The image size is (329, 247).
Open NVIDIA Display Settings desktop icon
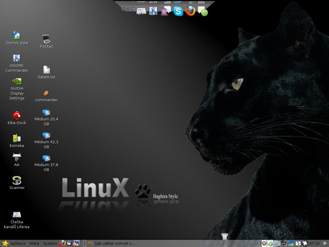pos(17,89)
